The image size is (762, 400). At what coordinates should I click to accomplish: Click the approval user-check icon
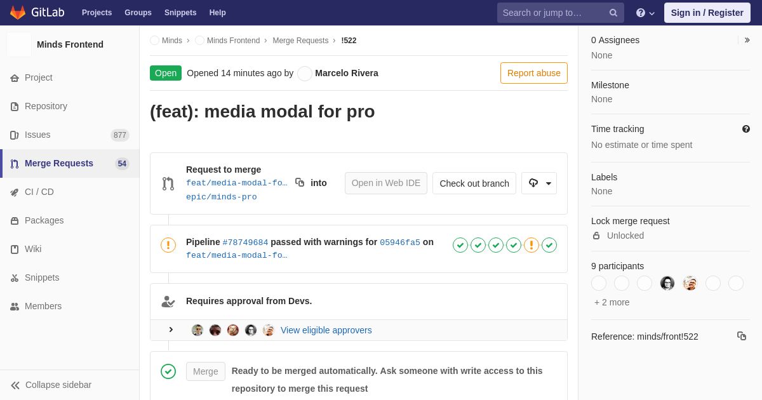[168, 302]
